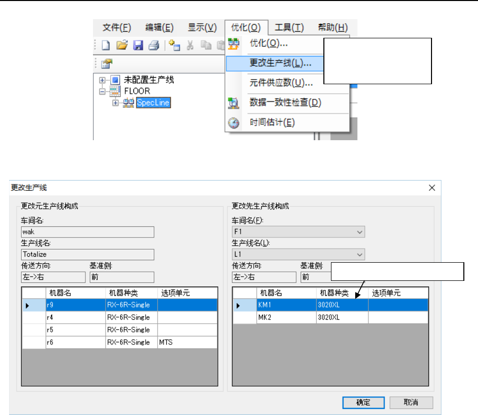Collapse the FLOOR tree node

[x=102, y=91]
